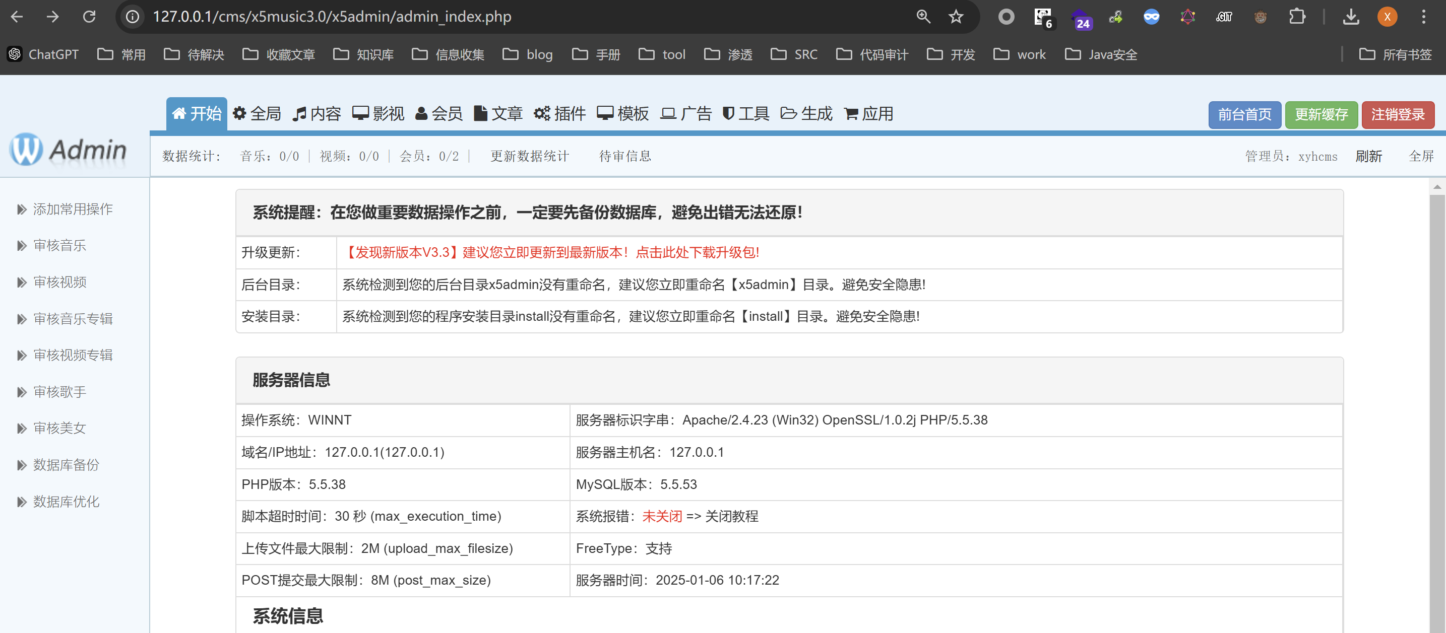This screenshot has width=1446, height=633.
Task: Click the 刷新 refresh link
Action: (1368, 156)
